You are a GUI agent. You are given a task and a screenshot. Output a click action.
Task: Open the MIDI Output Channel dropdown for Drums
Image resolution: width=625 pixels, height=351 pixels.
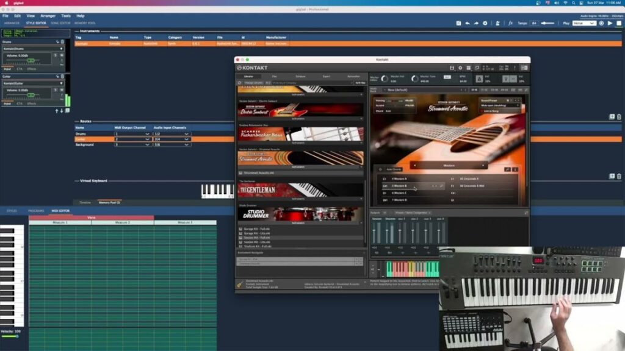[134, 133]
